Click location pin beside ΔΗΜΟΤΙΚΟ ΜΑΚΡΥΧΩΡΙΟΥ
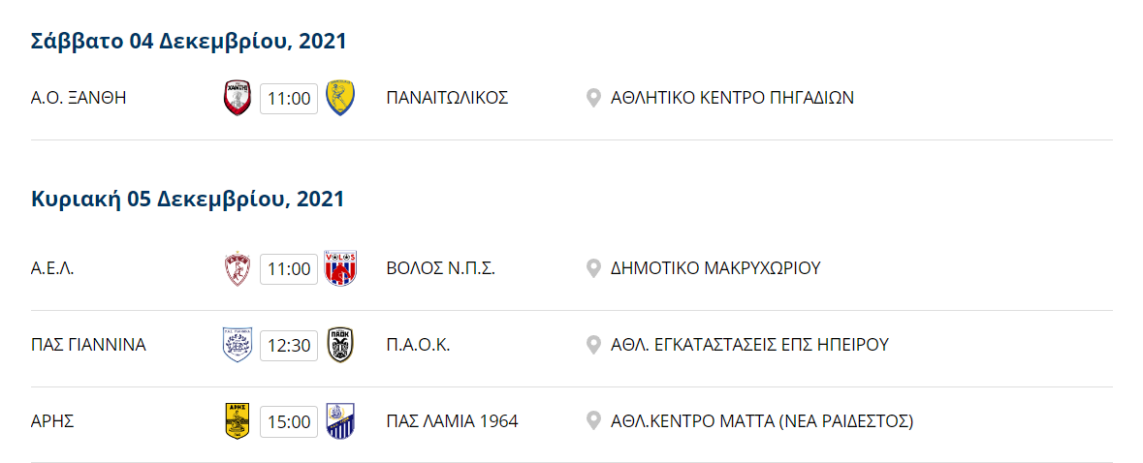This screenshot has width=1143, height=463. tap(593, 268)
